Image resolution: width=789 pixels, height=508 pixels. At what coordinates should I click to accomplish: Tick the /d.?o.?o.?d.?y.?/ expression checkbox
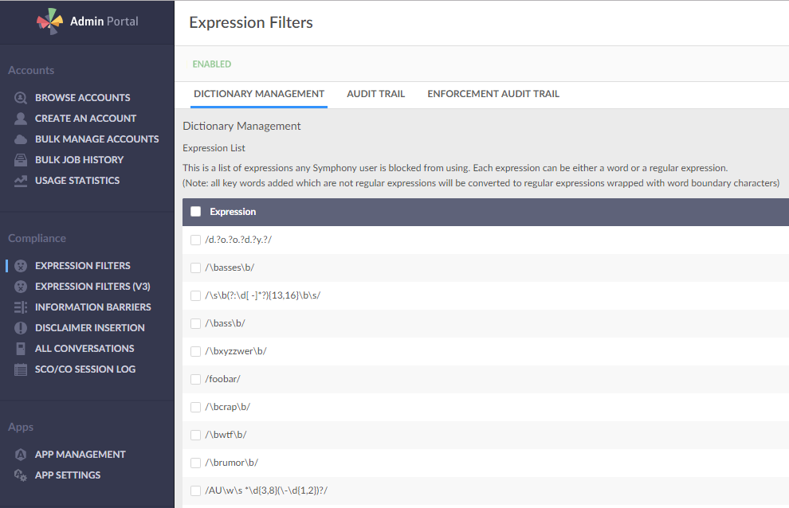tap(196, 240)
